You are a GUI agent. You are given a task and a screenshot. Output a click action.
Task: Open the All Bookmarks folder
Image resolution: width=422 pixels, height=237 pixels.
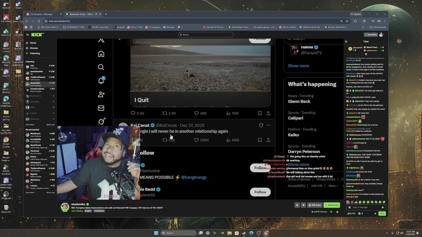tap(378, 27)
